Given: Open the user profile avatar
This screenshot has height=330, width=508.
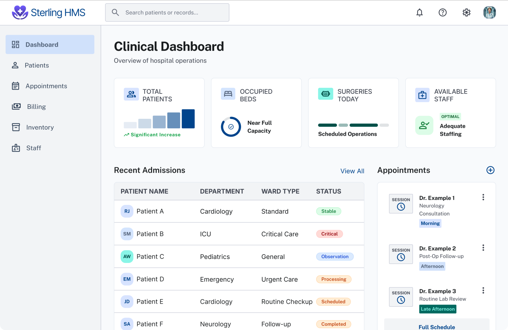Looking at the screenshot, I should click(x=489, y=12).
